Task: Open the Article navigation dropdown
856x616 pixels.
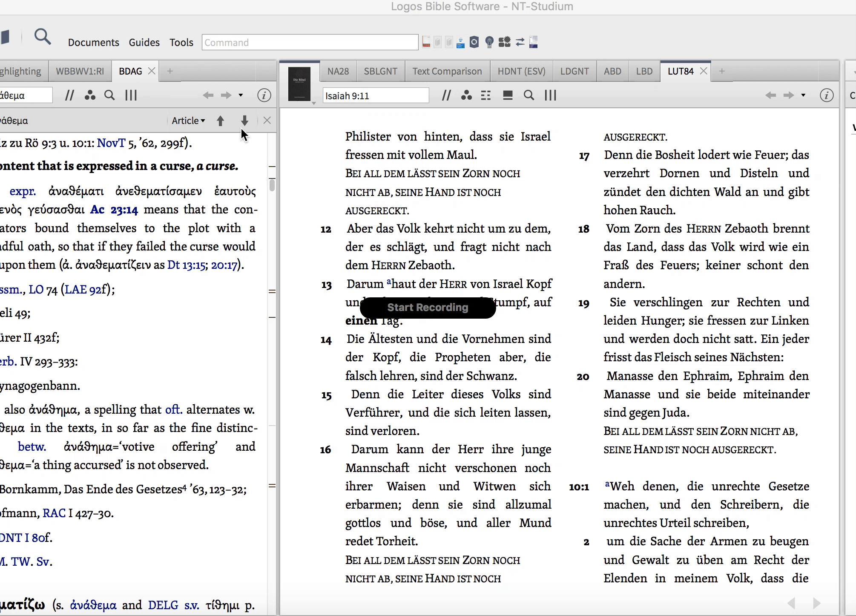Action: (x=188, y=121)
